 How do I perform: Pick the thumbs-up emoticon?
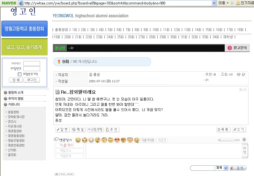pos(136,140)
